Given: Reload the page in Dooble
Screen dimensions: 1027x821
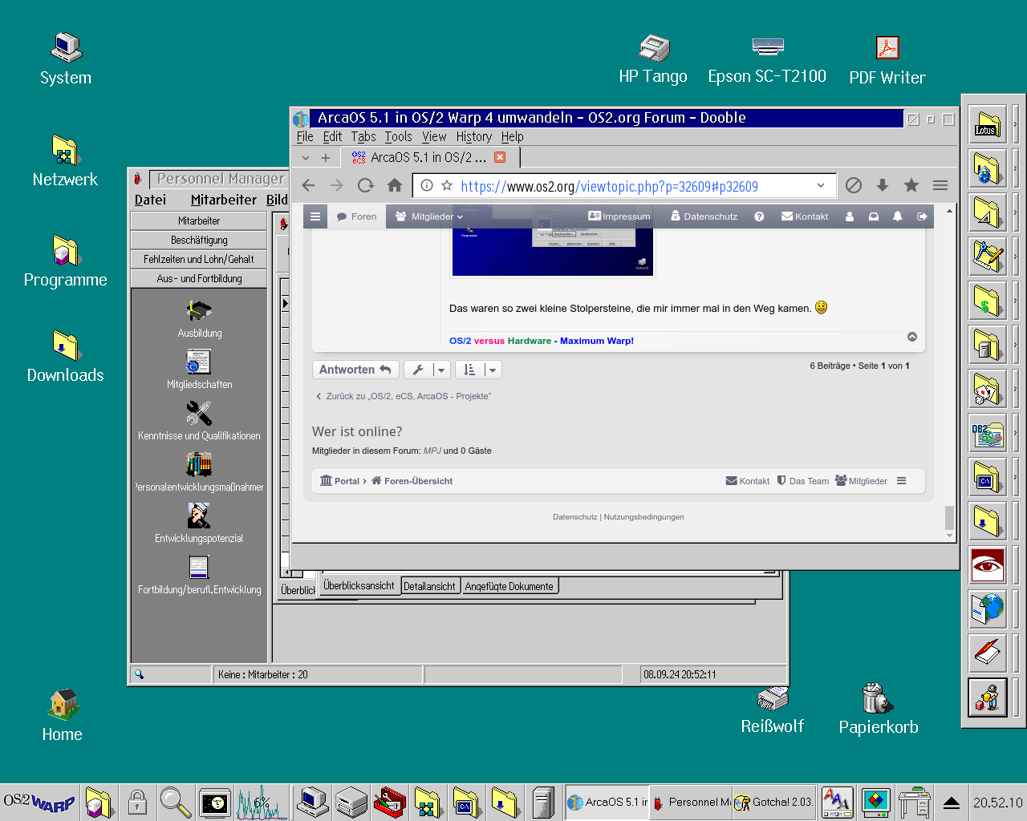Looking at the screenshot, I should coord(366,186).
